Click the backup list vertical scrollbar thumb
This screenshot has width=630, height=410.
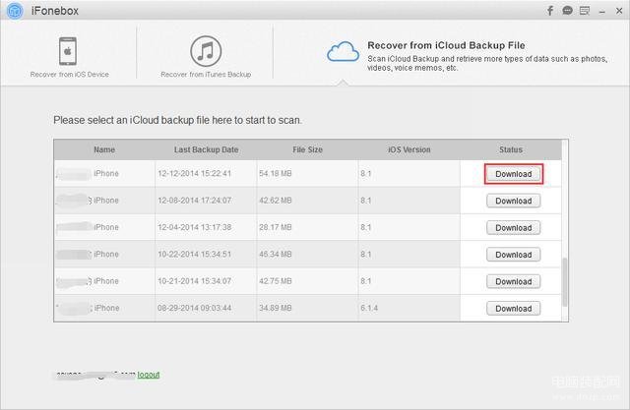564,282
